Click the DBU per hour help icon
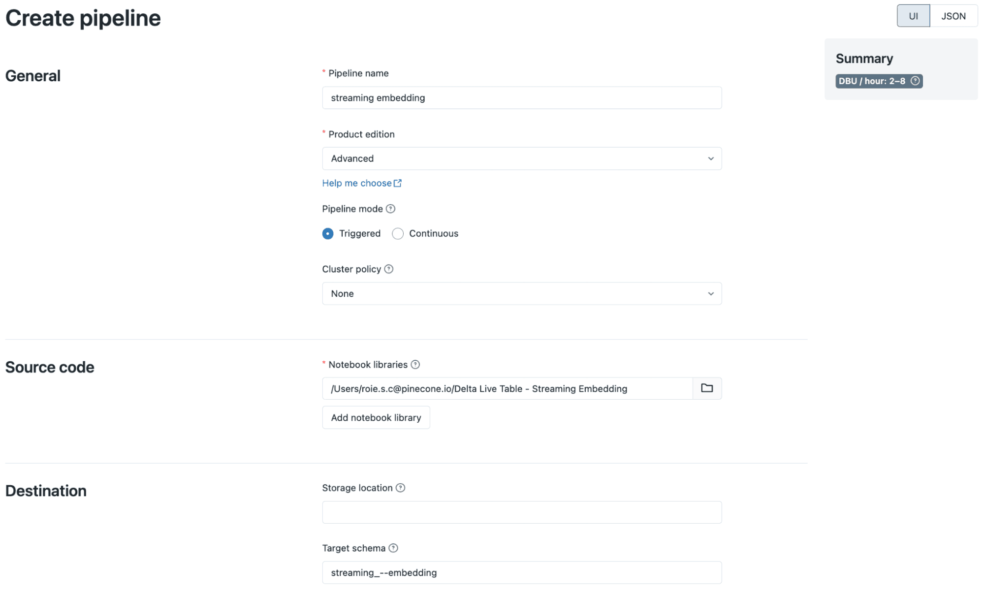The image size is (984, 595). point(915,81)
